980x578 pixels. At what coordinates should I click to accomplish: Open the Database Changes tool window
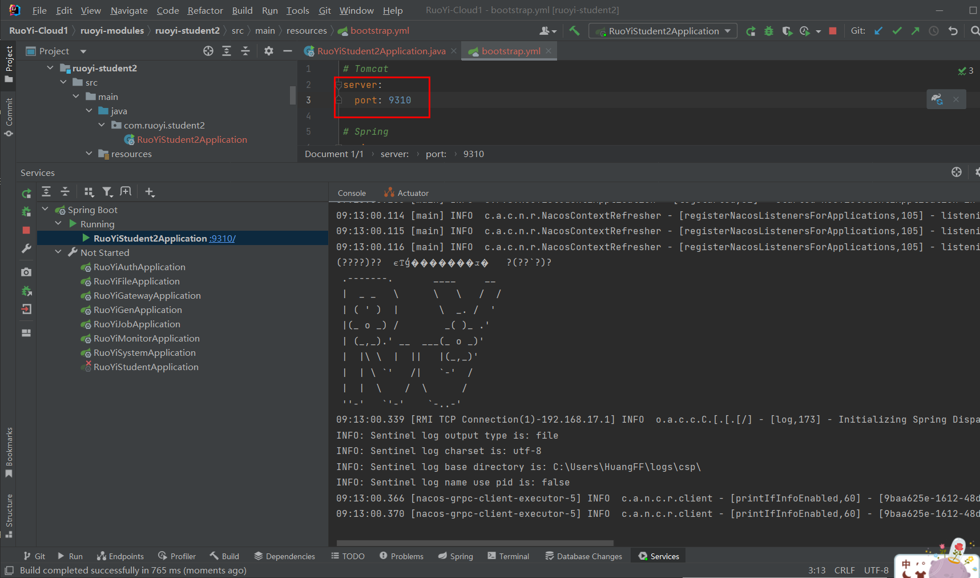[583, 556]
